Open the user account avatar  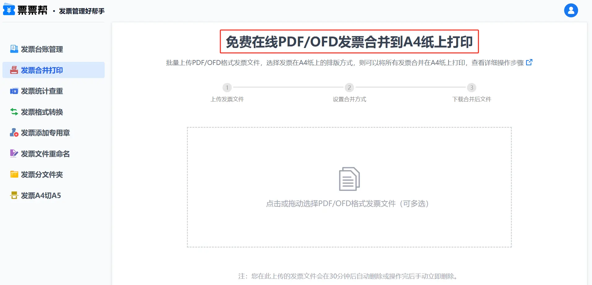click(x=571, y=11)
